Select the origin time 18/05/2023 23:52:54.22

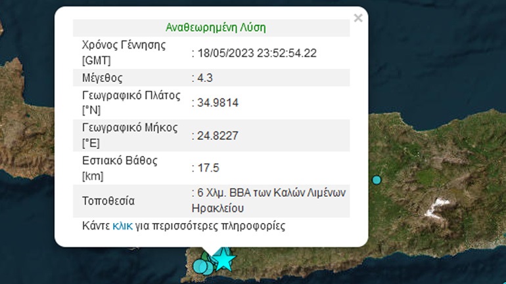tap(254, 53)
